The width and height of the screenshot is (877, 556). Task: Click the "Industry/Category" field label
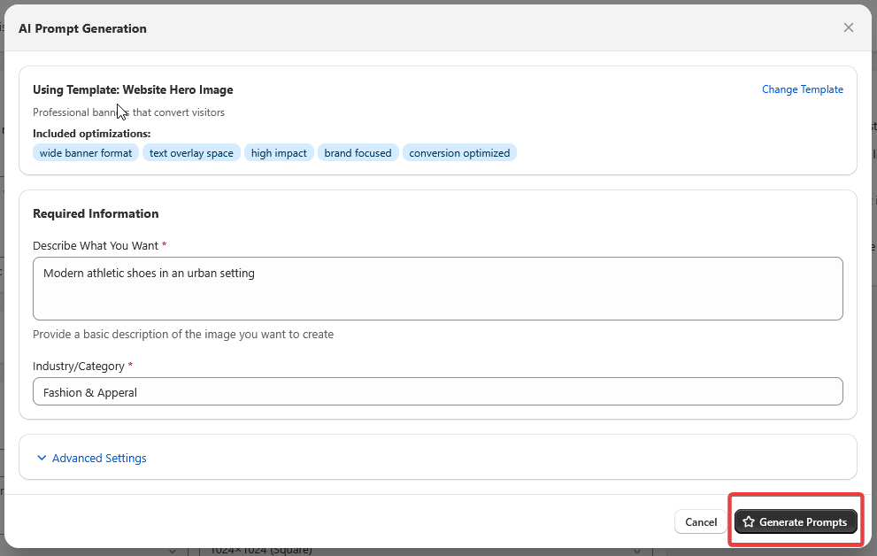pos(78,366)
